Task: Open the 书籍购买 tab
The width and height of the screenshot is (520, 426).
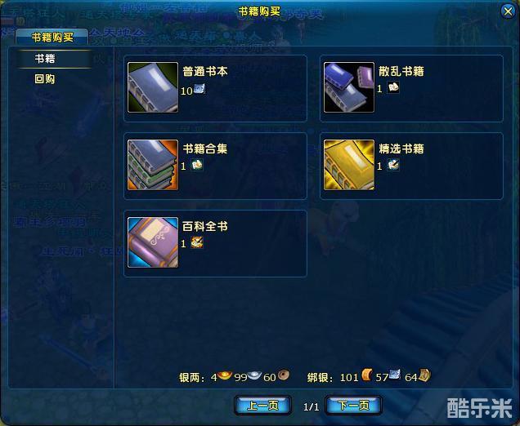Action: (52, 37)
